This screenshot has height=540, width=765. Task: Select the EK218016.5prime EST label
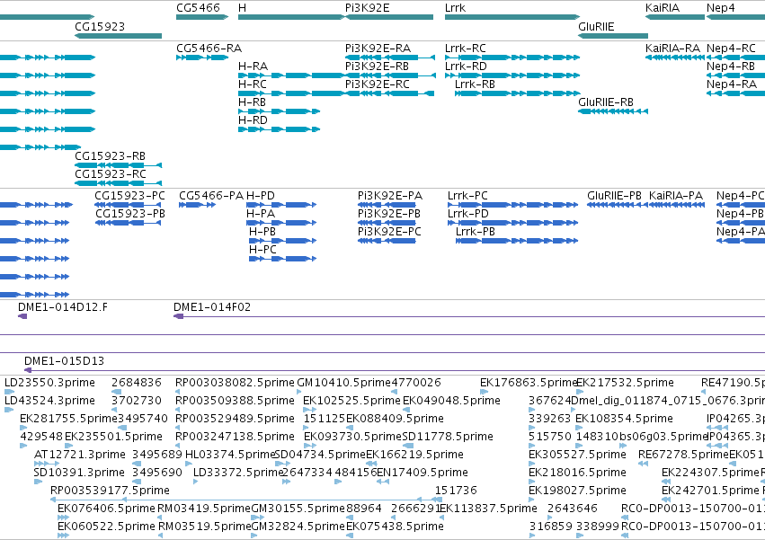point(578,473)
